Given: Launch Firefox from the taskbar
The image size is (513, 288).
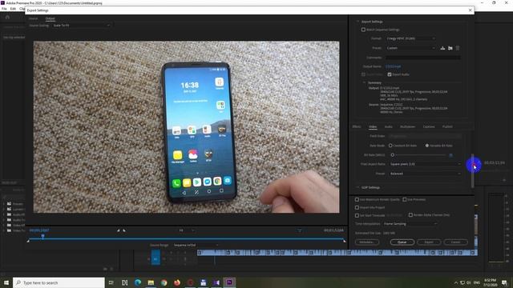Looking at the screenshot, I should tap(177, 282).
